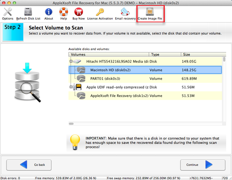Select Apple UDIF read-only compressed disk row
Image resolution: width=232 pixels, height=180 pixels.
145,87
